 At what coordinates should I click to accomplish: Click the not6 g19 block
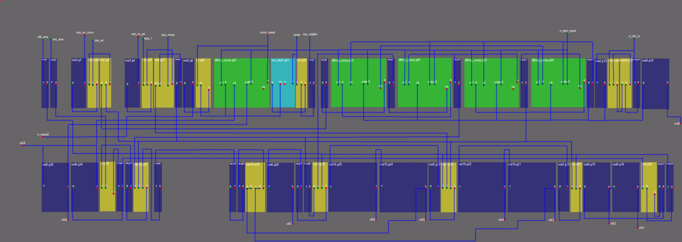point(597,187)
